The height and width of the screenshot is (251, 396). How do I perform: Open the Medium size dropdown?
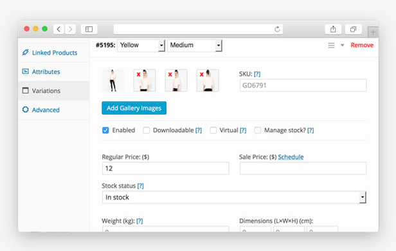click(x=195, y=46)
